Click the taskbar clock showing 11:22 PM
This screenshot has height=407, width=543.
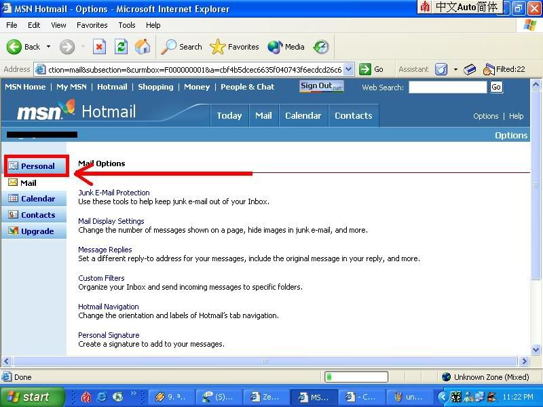pyautogui.click(x=518, y=397)
